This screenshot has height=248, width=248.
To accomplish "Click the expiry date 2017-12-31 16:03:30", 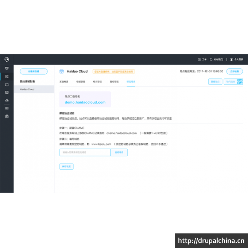I will (x=210, y=71).
